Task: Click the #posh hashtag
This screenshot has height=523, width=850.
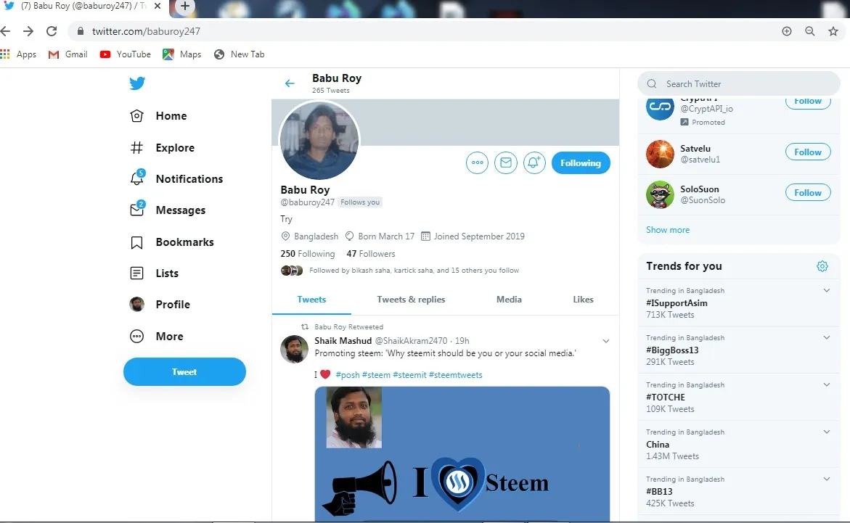Action: (x=348, y=375)
